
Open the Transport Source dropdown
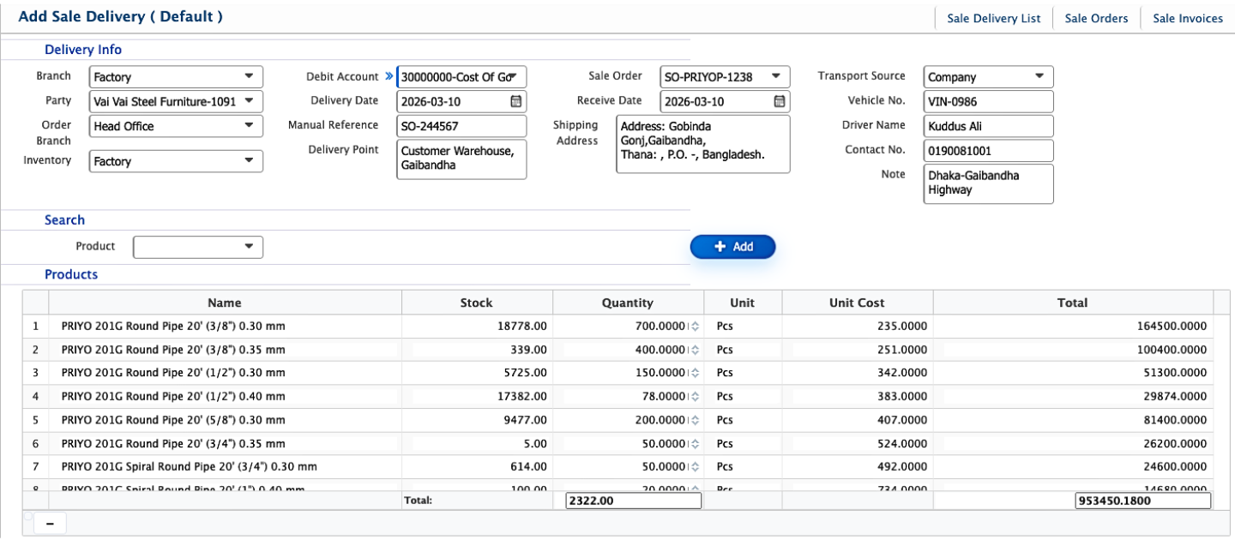[1039, 76]
